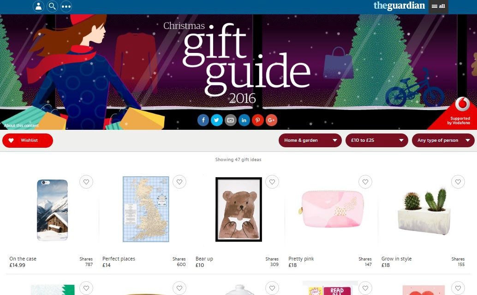
Task: Share the guide by email icon
Action: click(x=231, y=120)
